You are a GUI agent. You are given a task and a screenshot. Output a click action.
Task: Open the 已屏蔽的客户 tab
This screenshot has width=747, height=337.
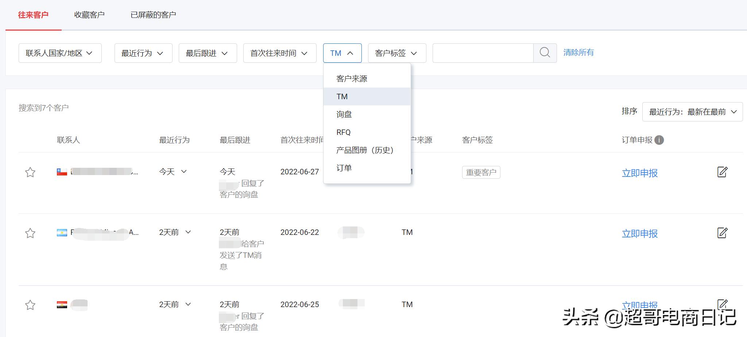pos(152,15)
